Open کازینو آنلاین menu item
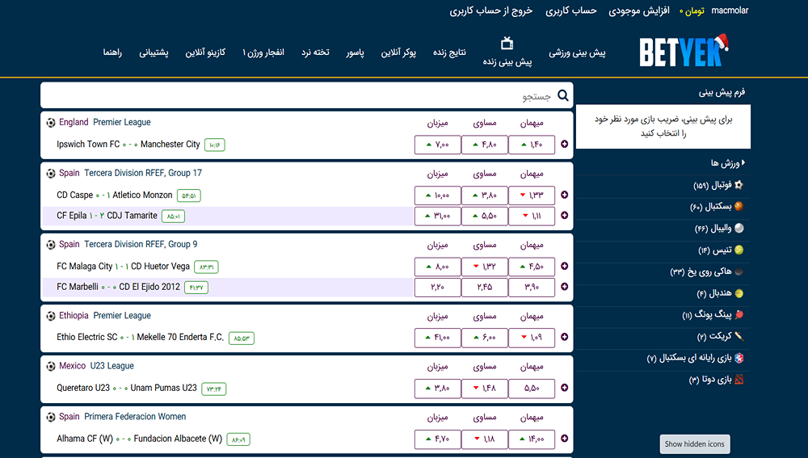This screenshot has width=808, height=458. point(205,53)
